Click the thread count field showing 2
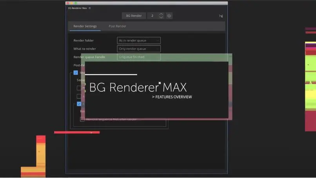This screenshot has height=178, width=316. (152, 16)
